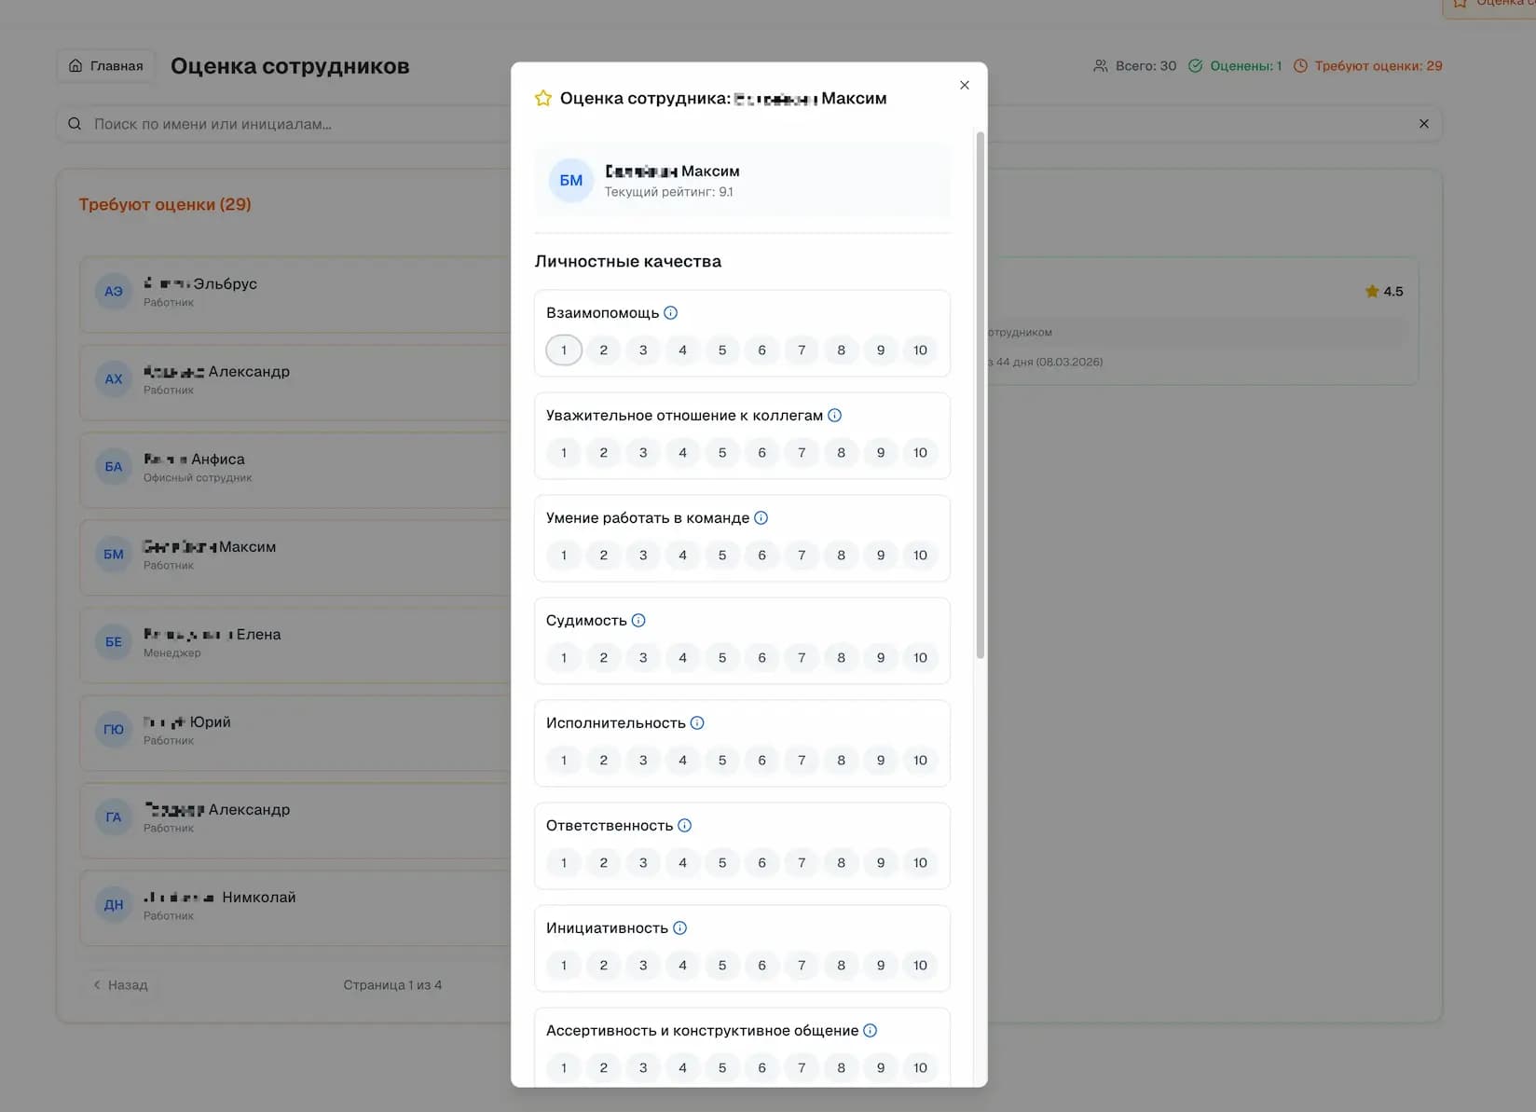Go to Главная via the breadcrumb
This screenshot has height=1112, width=1536.
click(105, 65)
